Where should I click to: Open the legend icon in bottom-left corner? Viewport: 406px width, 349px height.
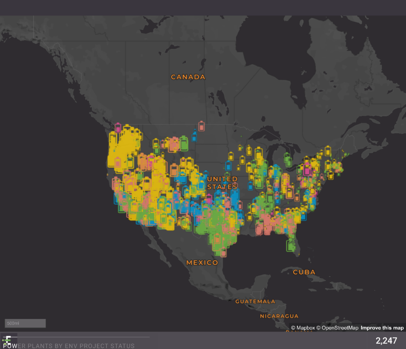pyautogui.click(x=7, y=339)
